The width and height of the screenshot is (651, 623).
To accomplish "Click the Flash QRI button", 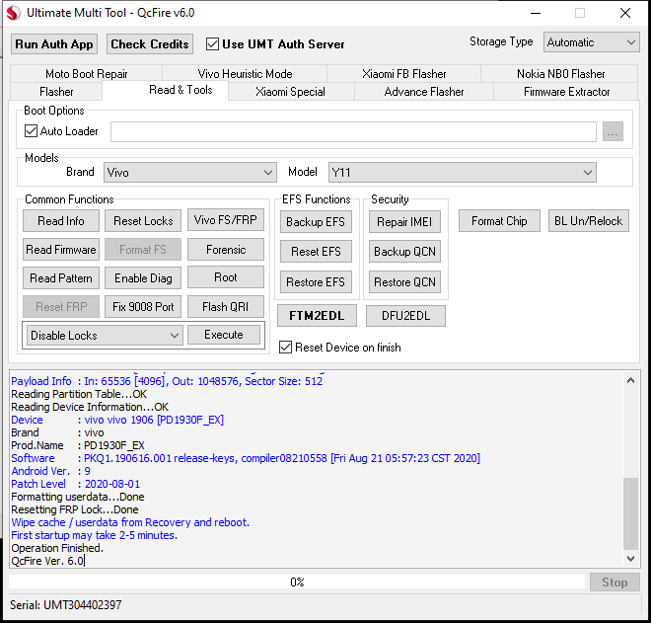I will [x=226, y=307].
